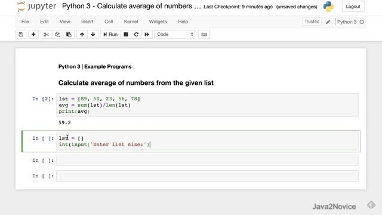Open the Widgets menu
This screenshot has width=382, height=215.
click(x=158, y=21)
